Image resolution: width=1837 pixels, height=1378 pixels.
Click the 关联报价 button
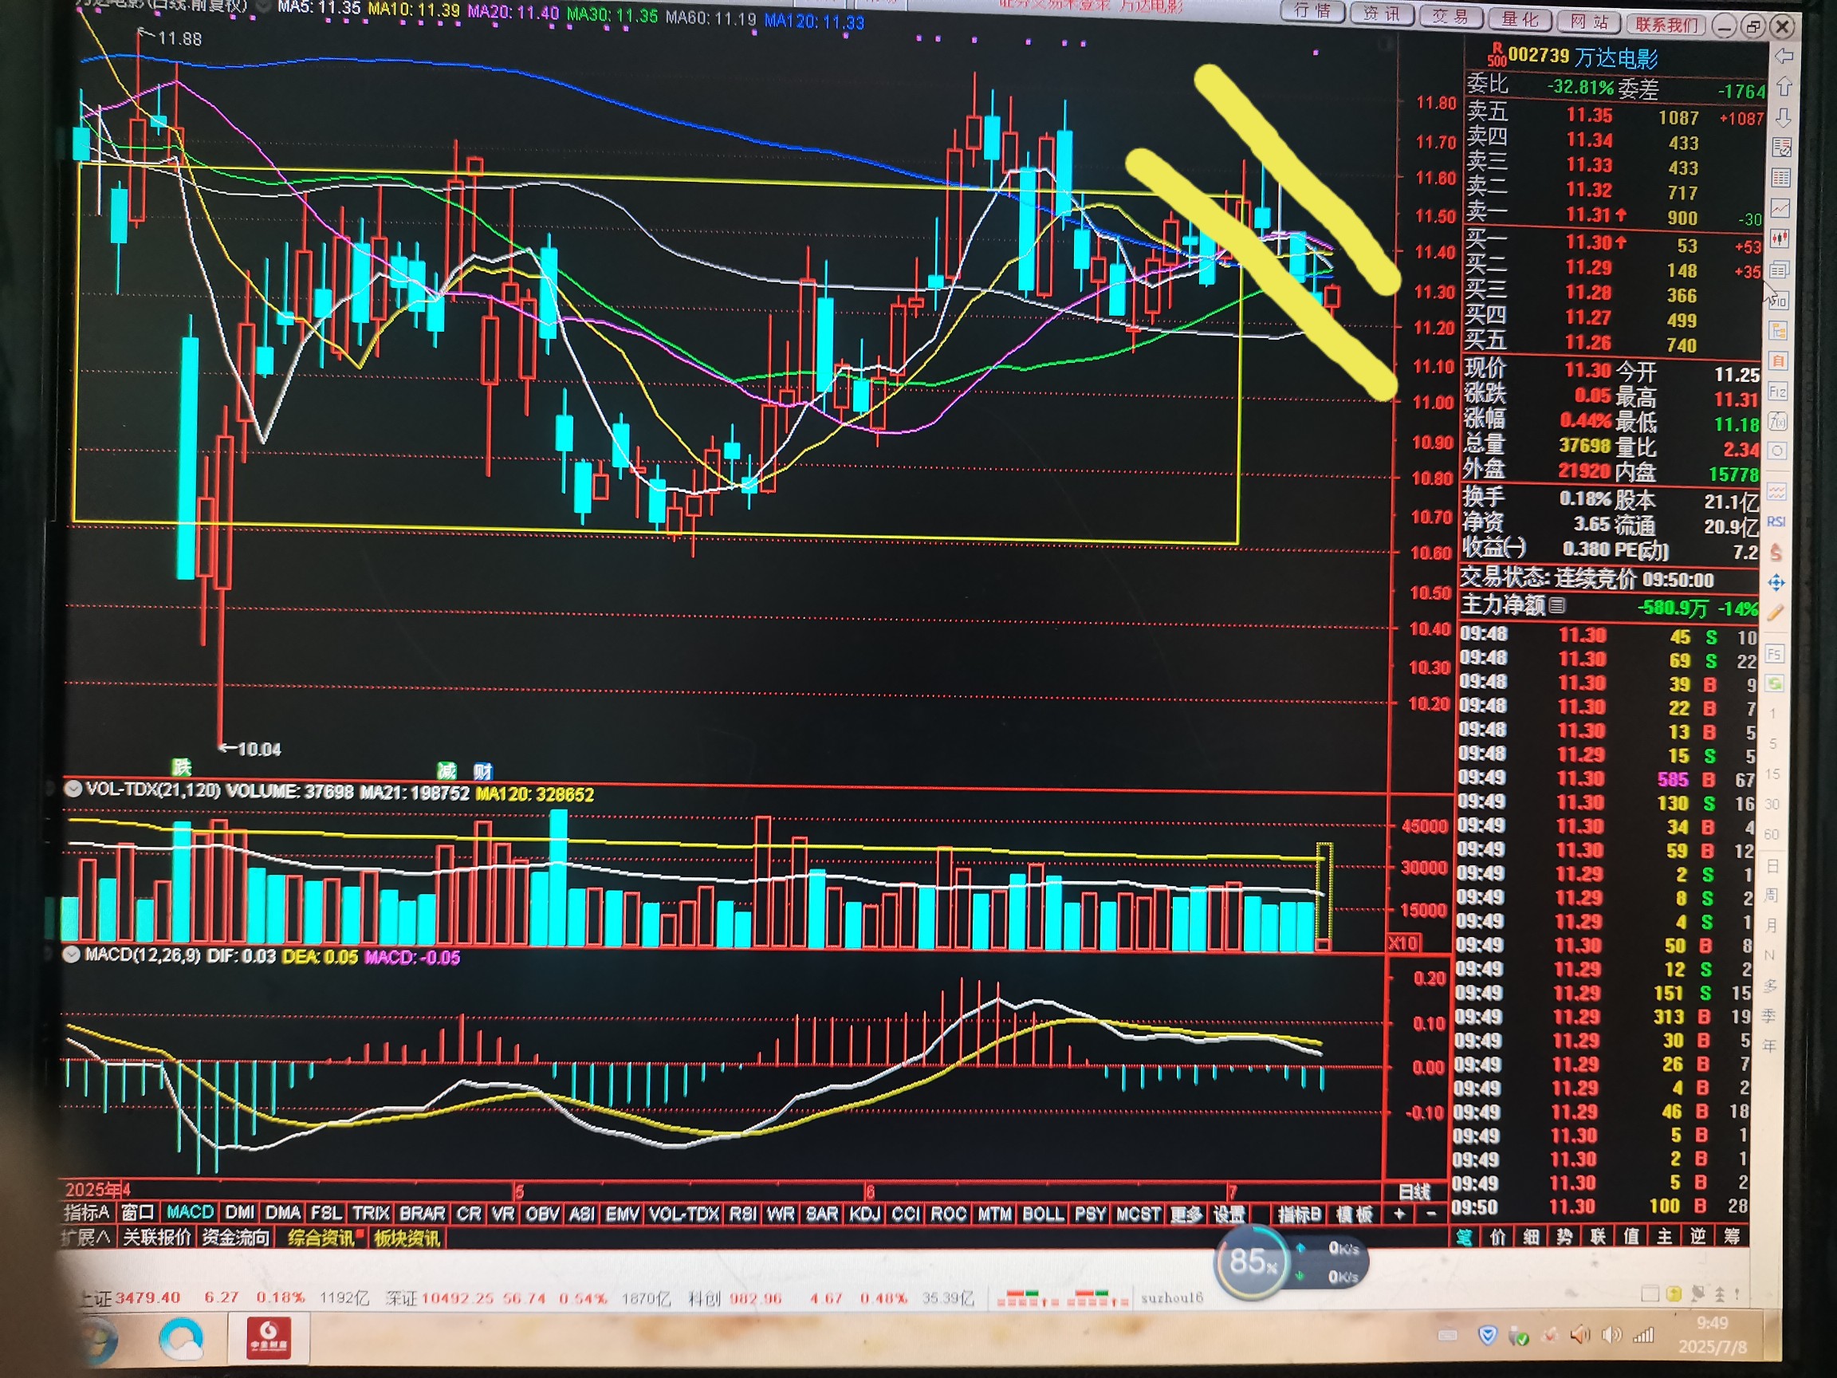click(157, 1238)
